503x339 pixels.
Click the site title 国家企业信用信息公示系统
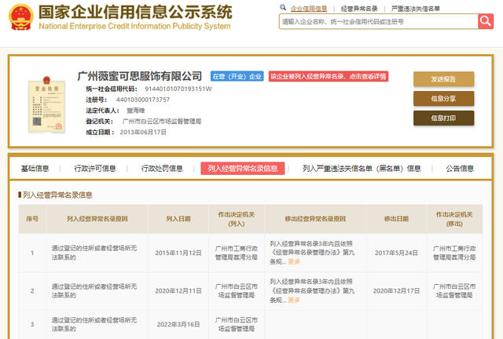point(135,13)
